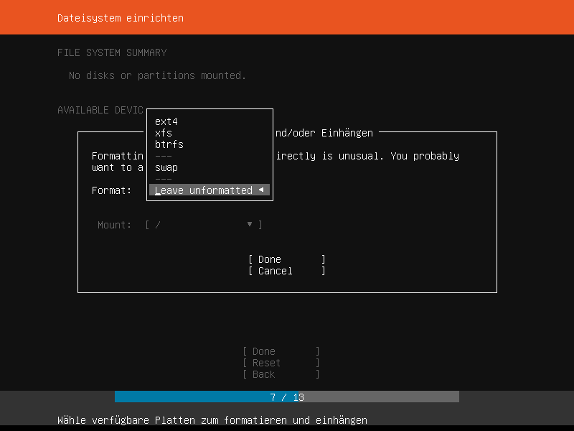Go back using the Back button
574x431 pixels.
pos(281,374)
